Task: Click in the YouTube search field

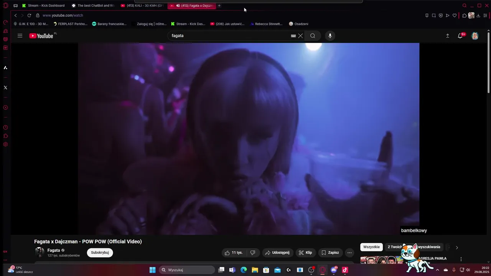Action: (x=230, y=36)
